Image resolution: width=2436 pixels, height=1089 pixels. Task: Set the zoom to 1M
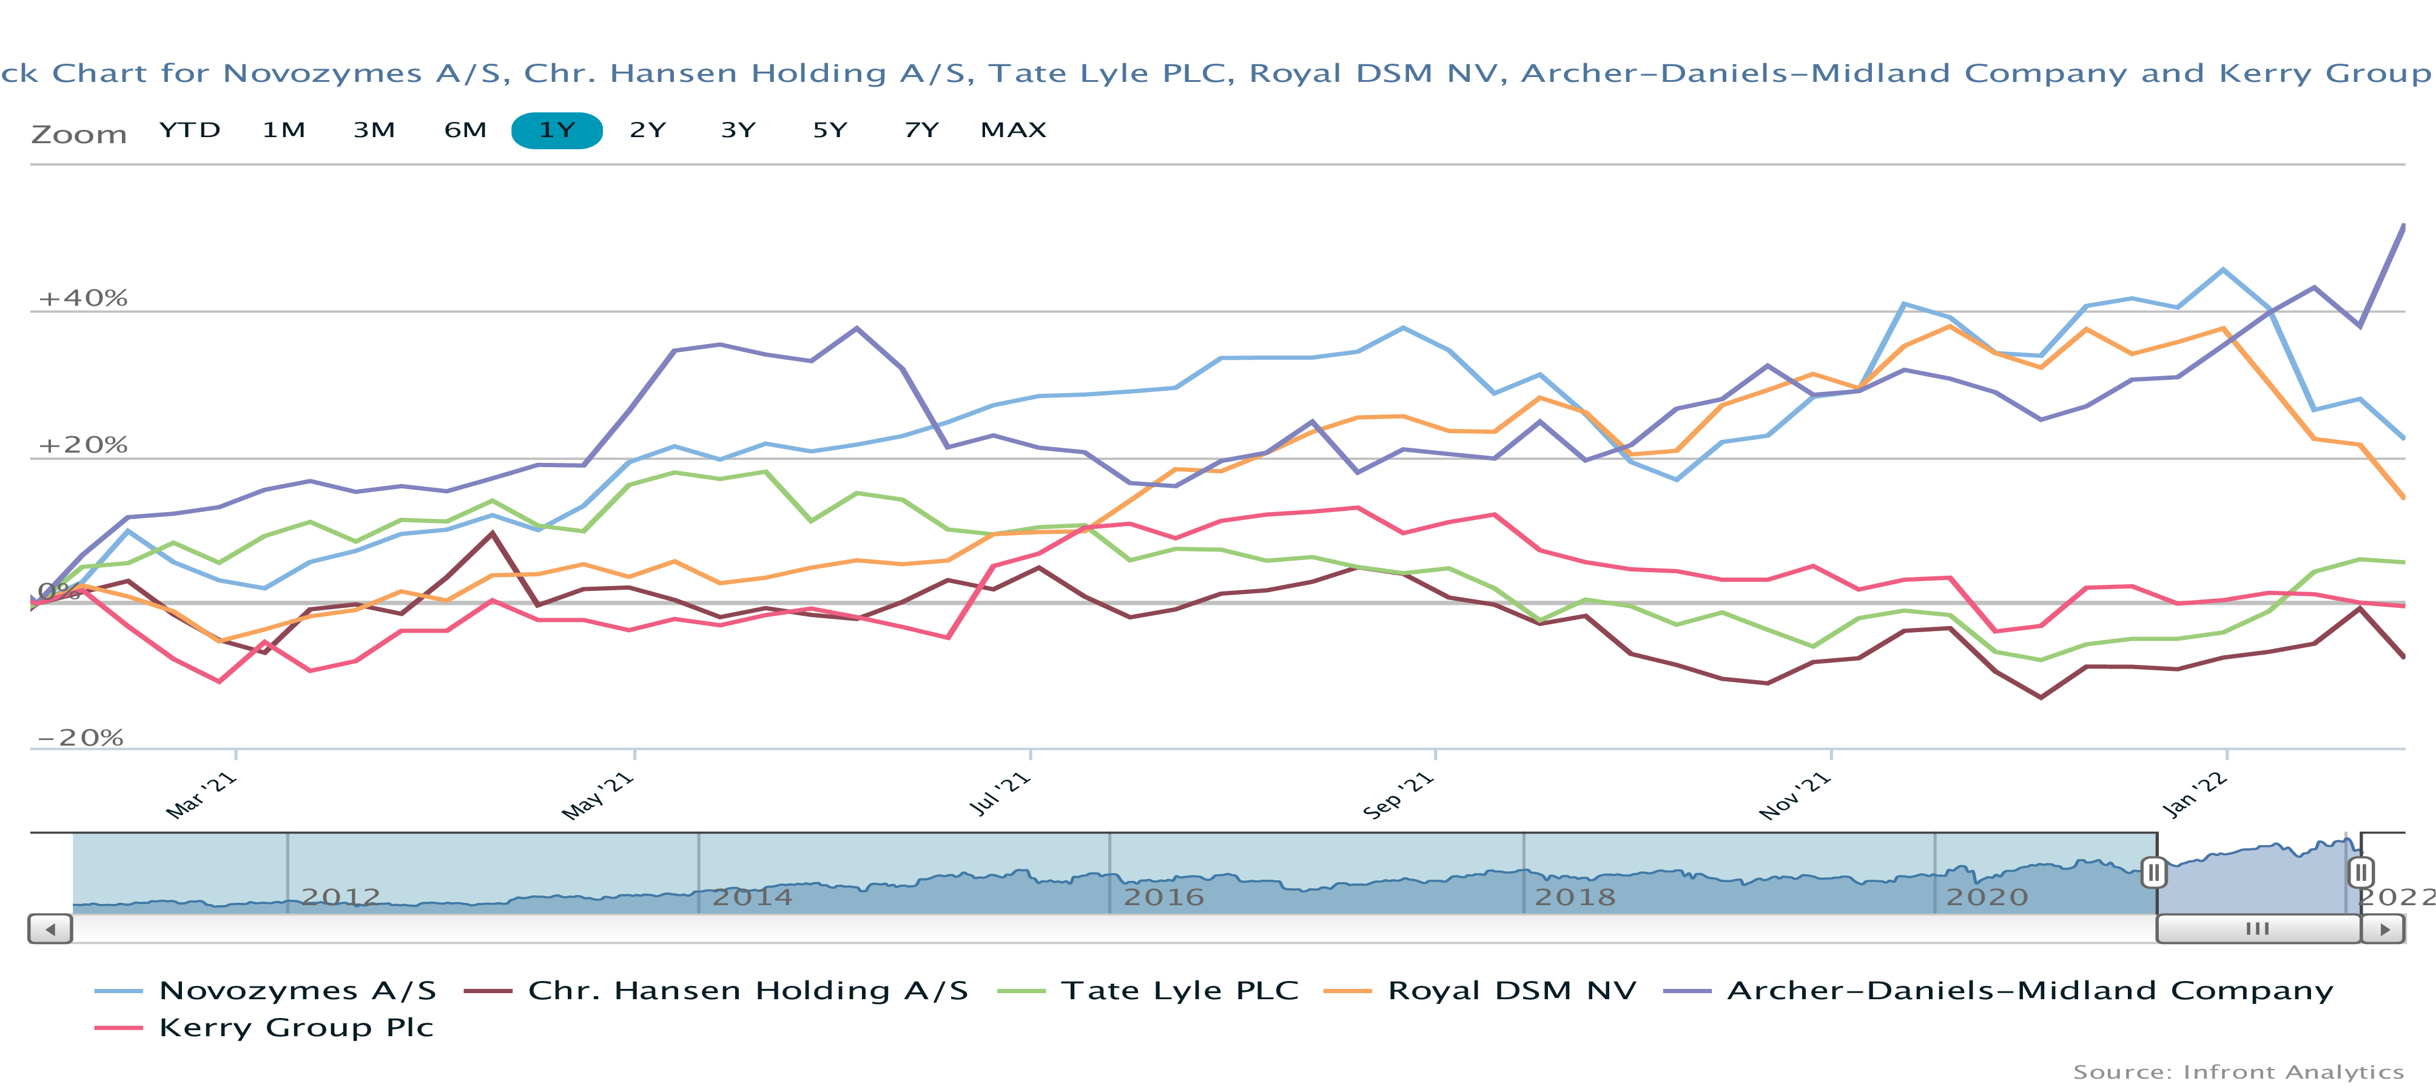click(284, 130)
